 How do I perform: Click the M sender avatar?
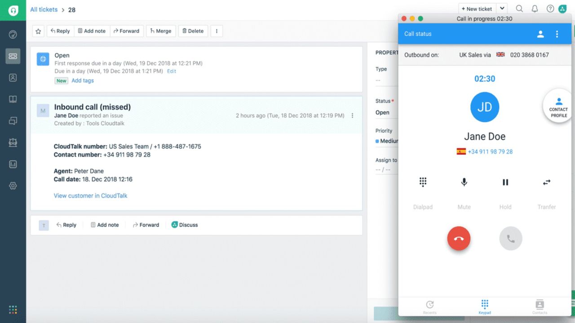[43, 111]
